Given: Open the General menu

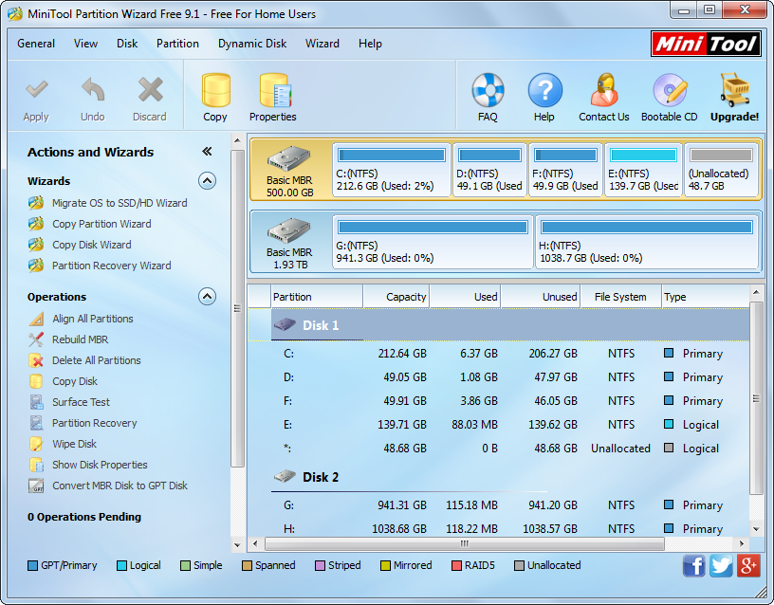Looking at the screenshot, I should click(36, 44).
